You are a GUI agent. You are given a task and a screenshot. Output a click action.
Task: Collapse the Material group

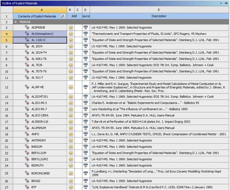pyautogui.click(x=16, y=22)
